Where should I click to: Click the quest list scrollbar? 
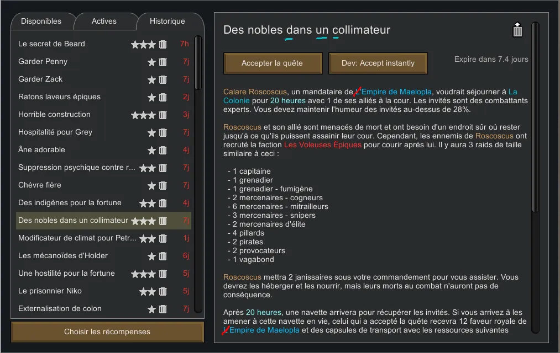click(x=198, y=110)
